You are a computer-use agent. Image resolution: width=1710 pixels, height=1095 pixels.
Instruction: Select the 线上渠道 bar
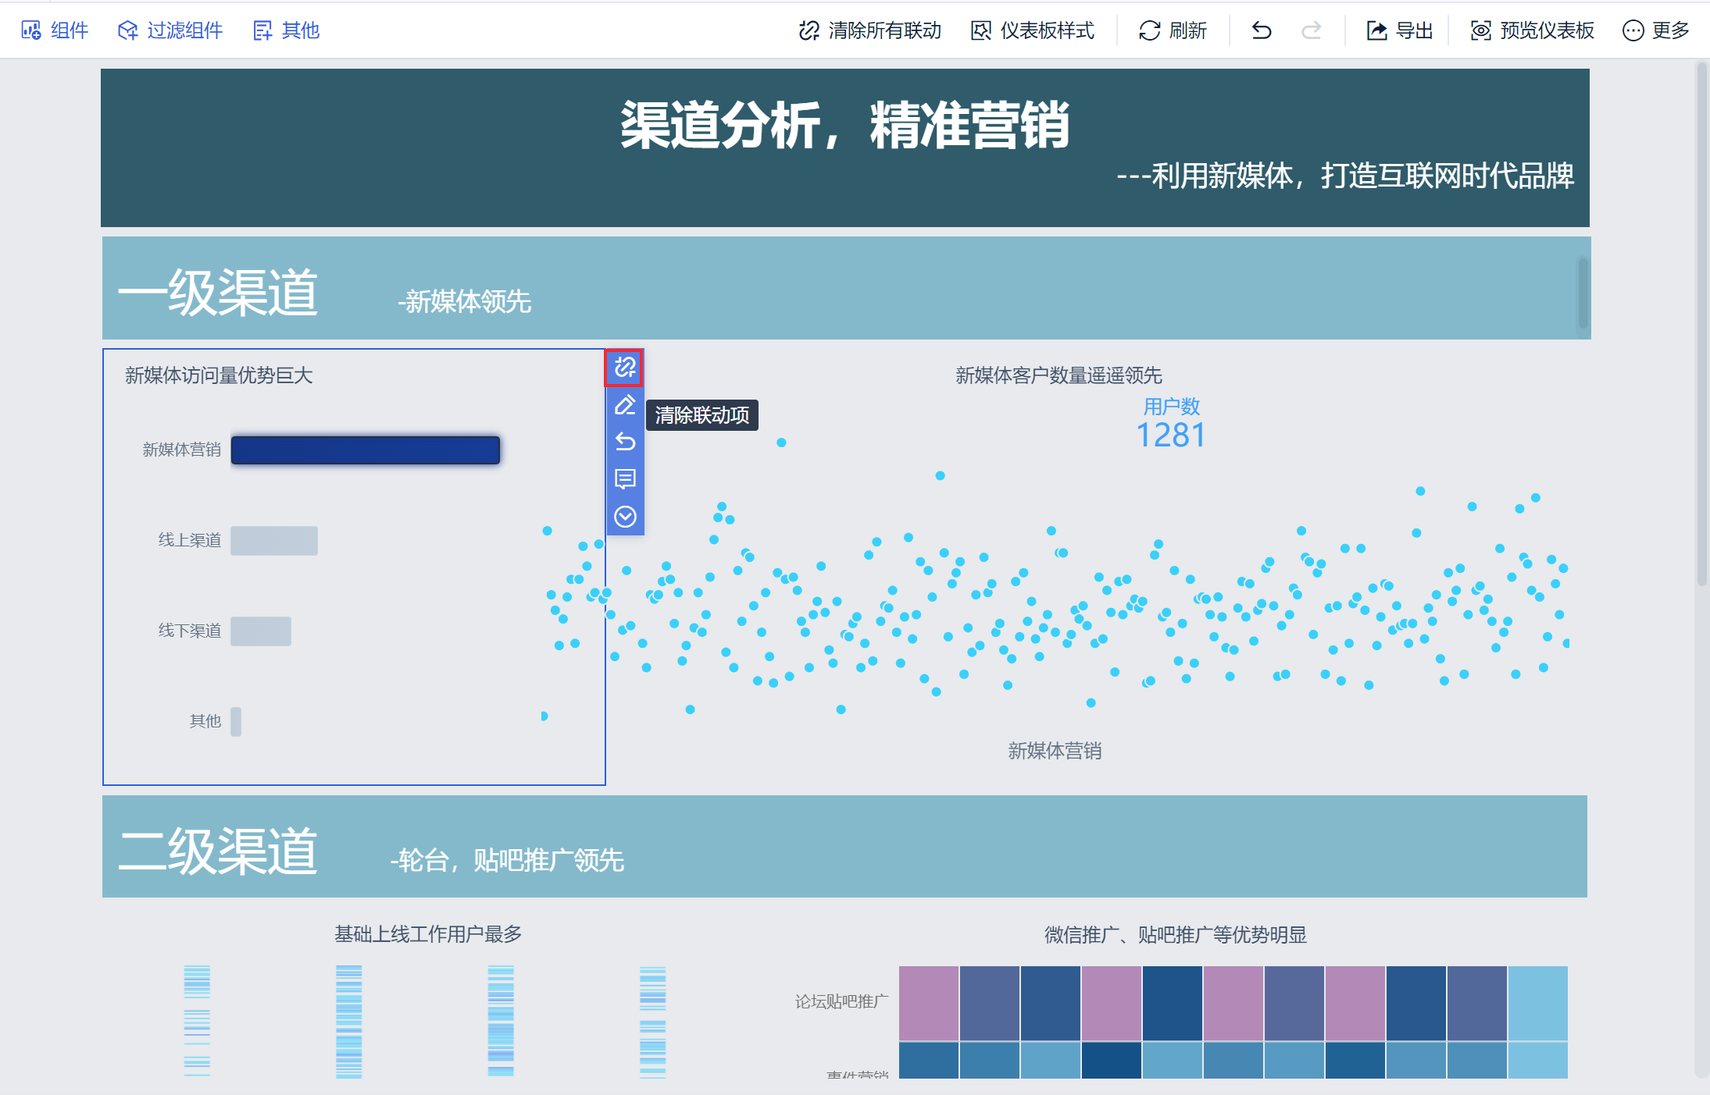pos(274,541)
